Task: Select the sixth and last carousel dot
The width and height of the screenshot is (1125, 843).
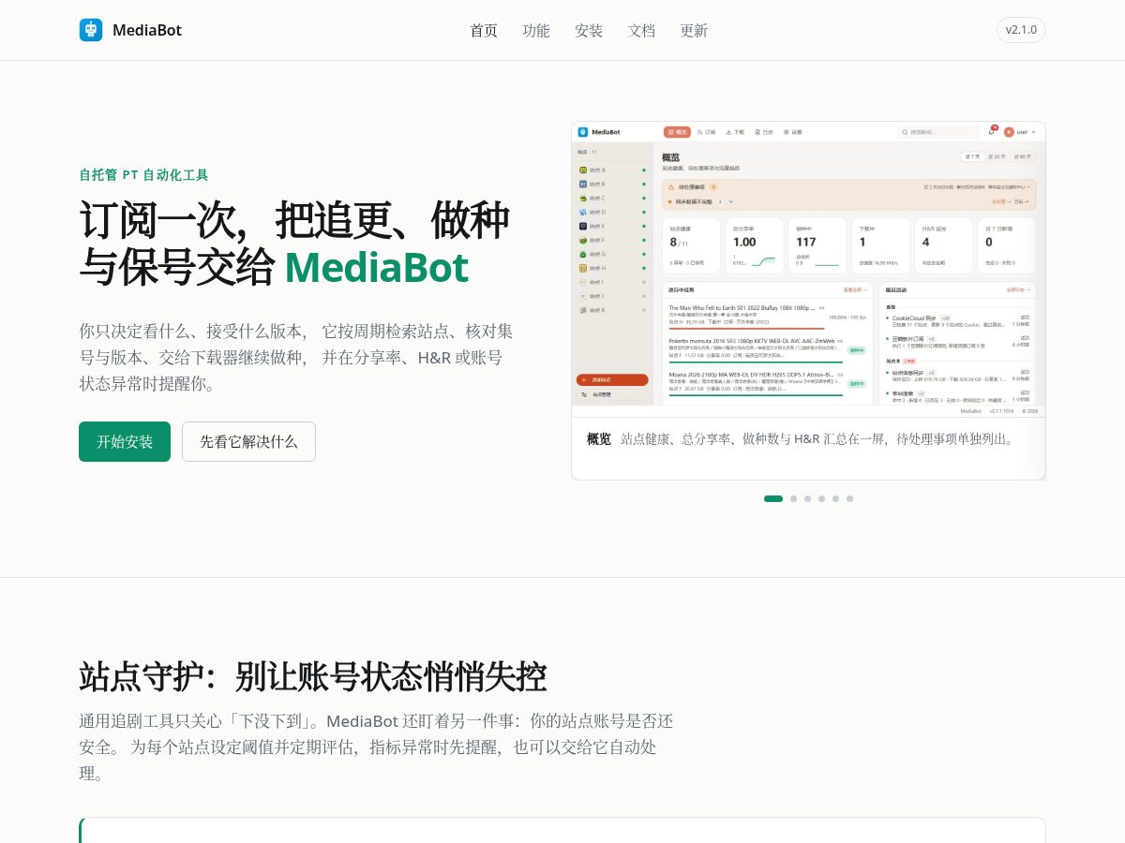Action: point(849,498)
